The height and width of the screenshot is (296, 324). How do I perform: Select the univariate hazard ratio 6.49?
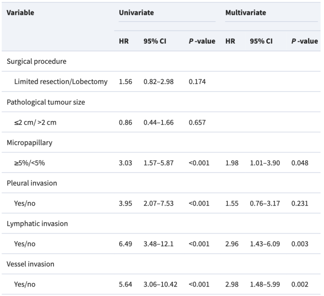tap(125, 243)
